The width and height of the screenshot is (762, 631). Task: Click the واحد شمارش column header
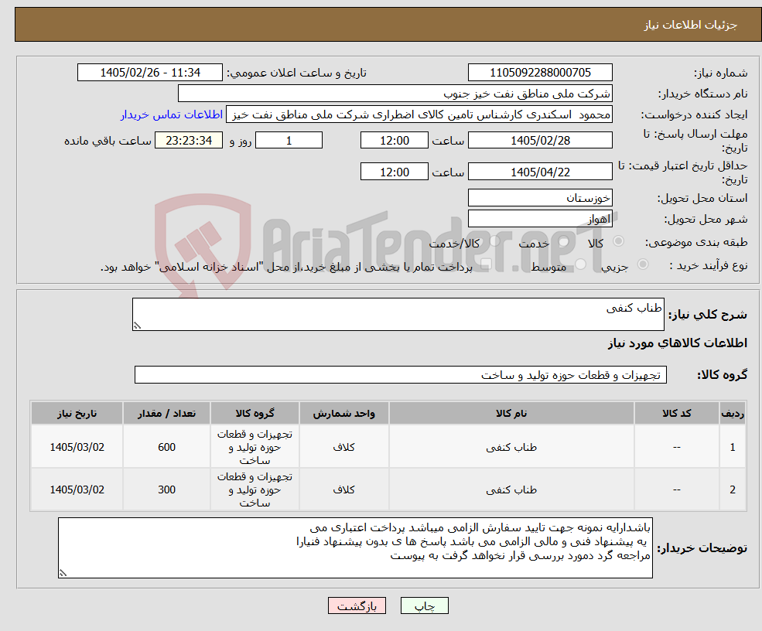click(x=343, y=414)
